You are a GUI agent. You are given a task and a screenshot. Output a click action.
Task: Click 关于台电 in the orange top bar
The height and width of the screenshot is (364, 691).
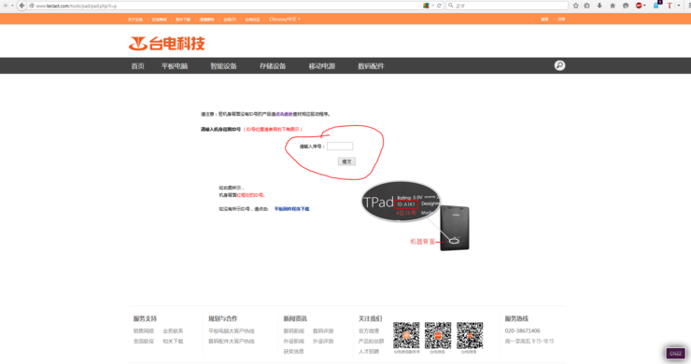[135, 20]
